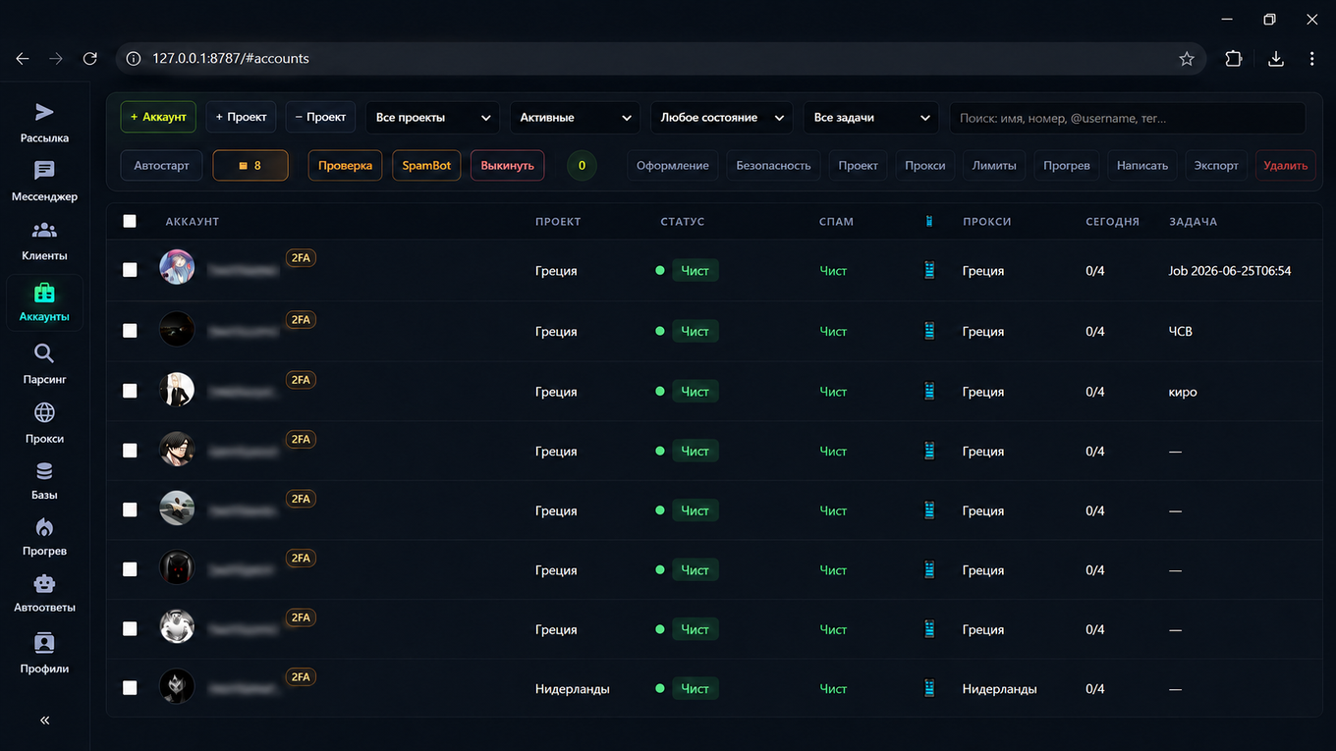
Task: Click the red Удалить button
Action: point(1285,166)
